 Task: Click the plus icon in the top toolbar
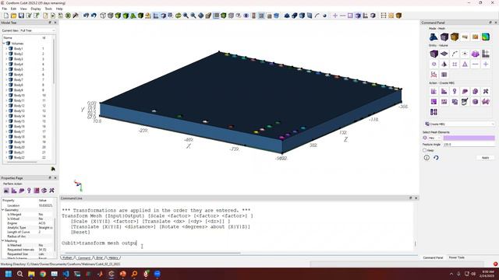335,16
